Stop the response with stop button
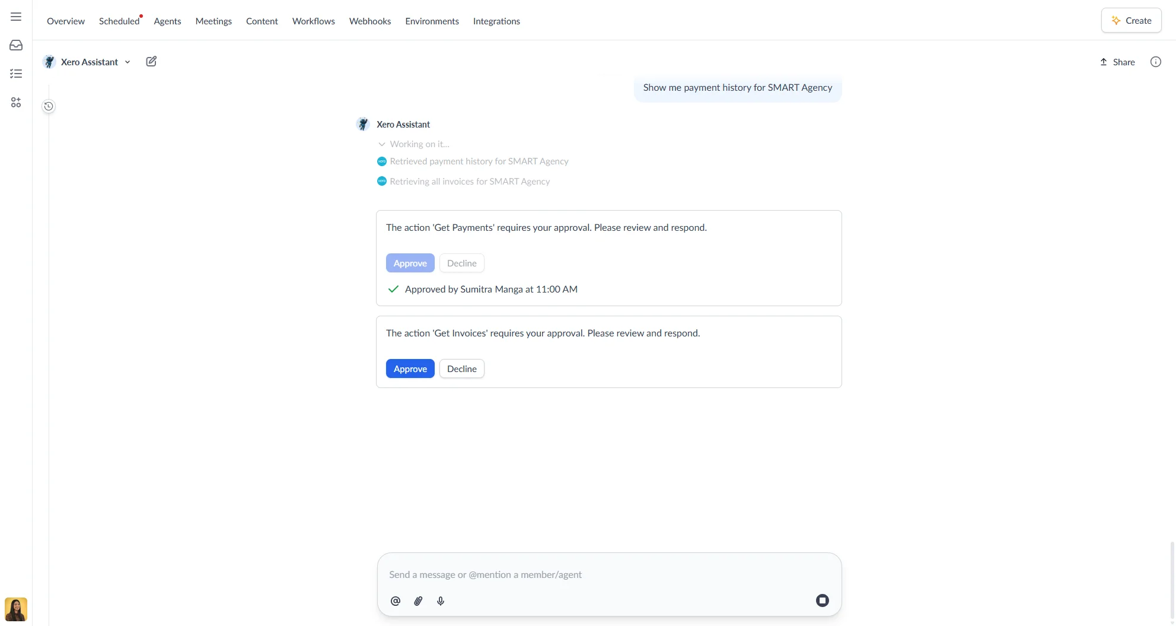The height and width of the screenshot is (626, 1176). click(822, 600)
